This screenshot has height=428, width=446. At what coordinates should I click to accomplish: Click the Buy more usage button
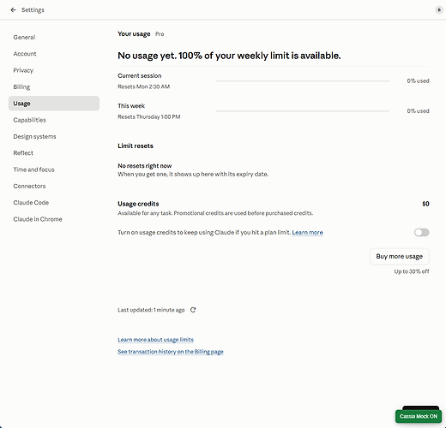tap(400, 256)
